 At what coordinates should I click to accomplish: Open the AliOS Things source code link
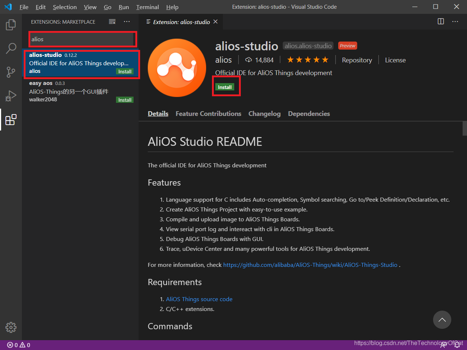(199, 299)
